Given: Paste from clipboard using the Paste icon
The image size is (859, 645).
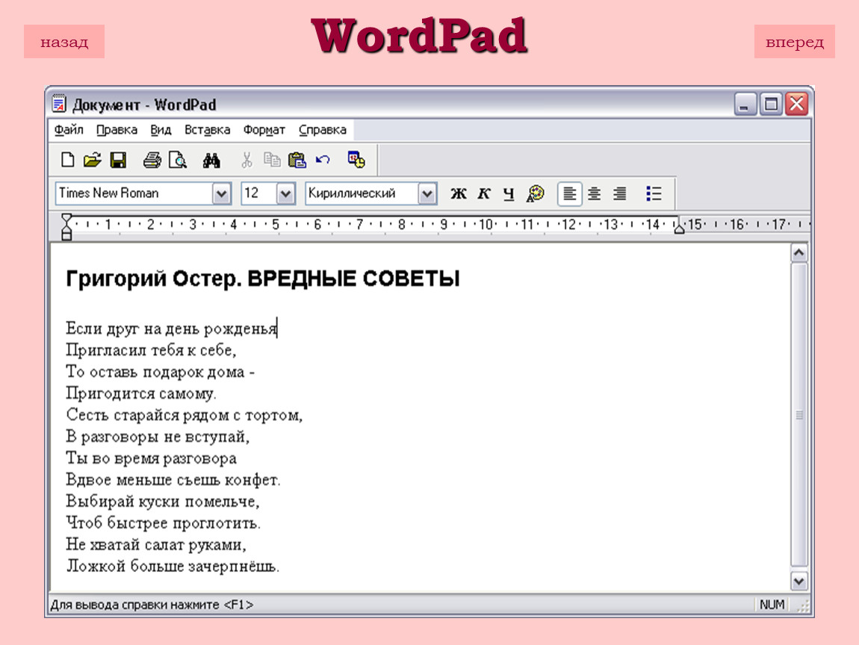Looking at the screenshot, I should tap(297, 160).
